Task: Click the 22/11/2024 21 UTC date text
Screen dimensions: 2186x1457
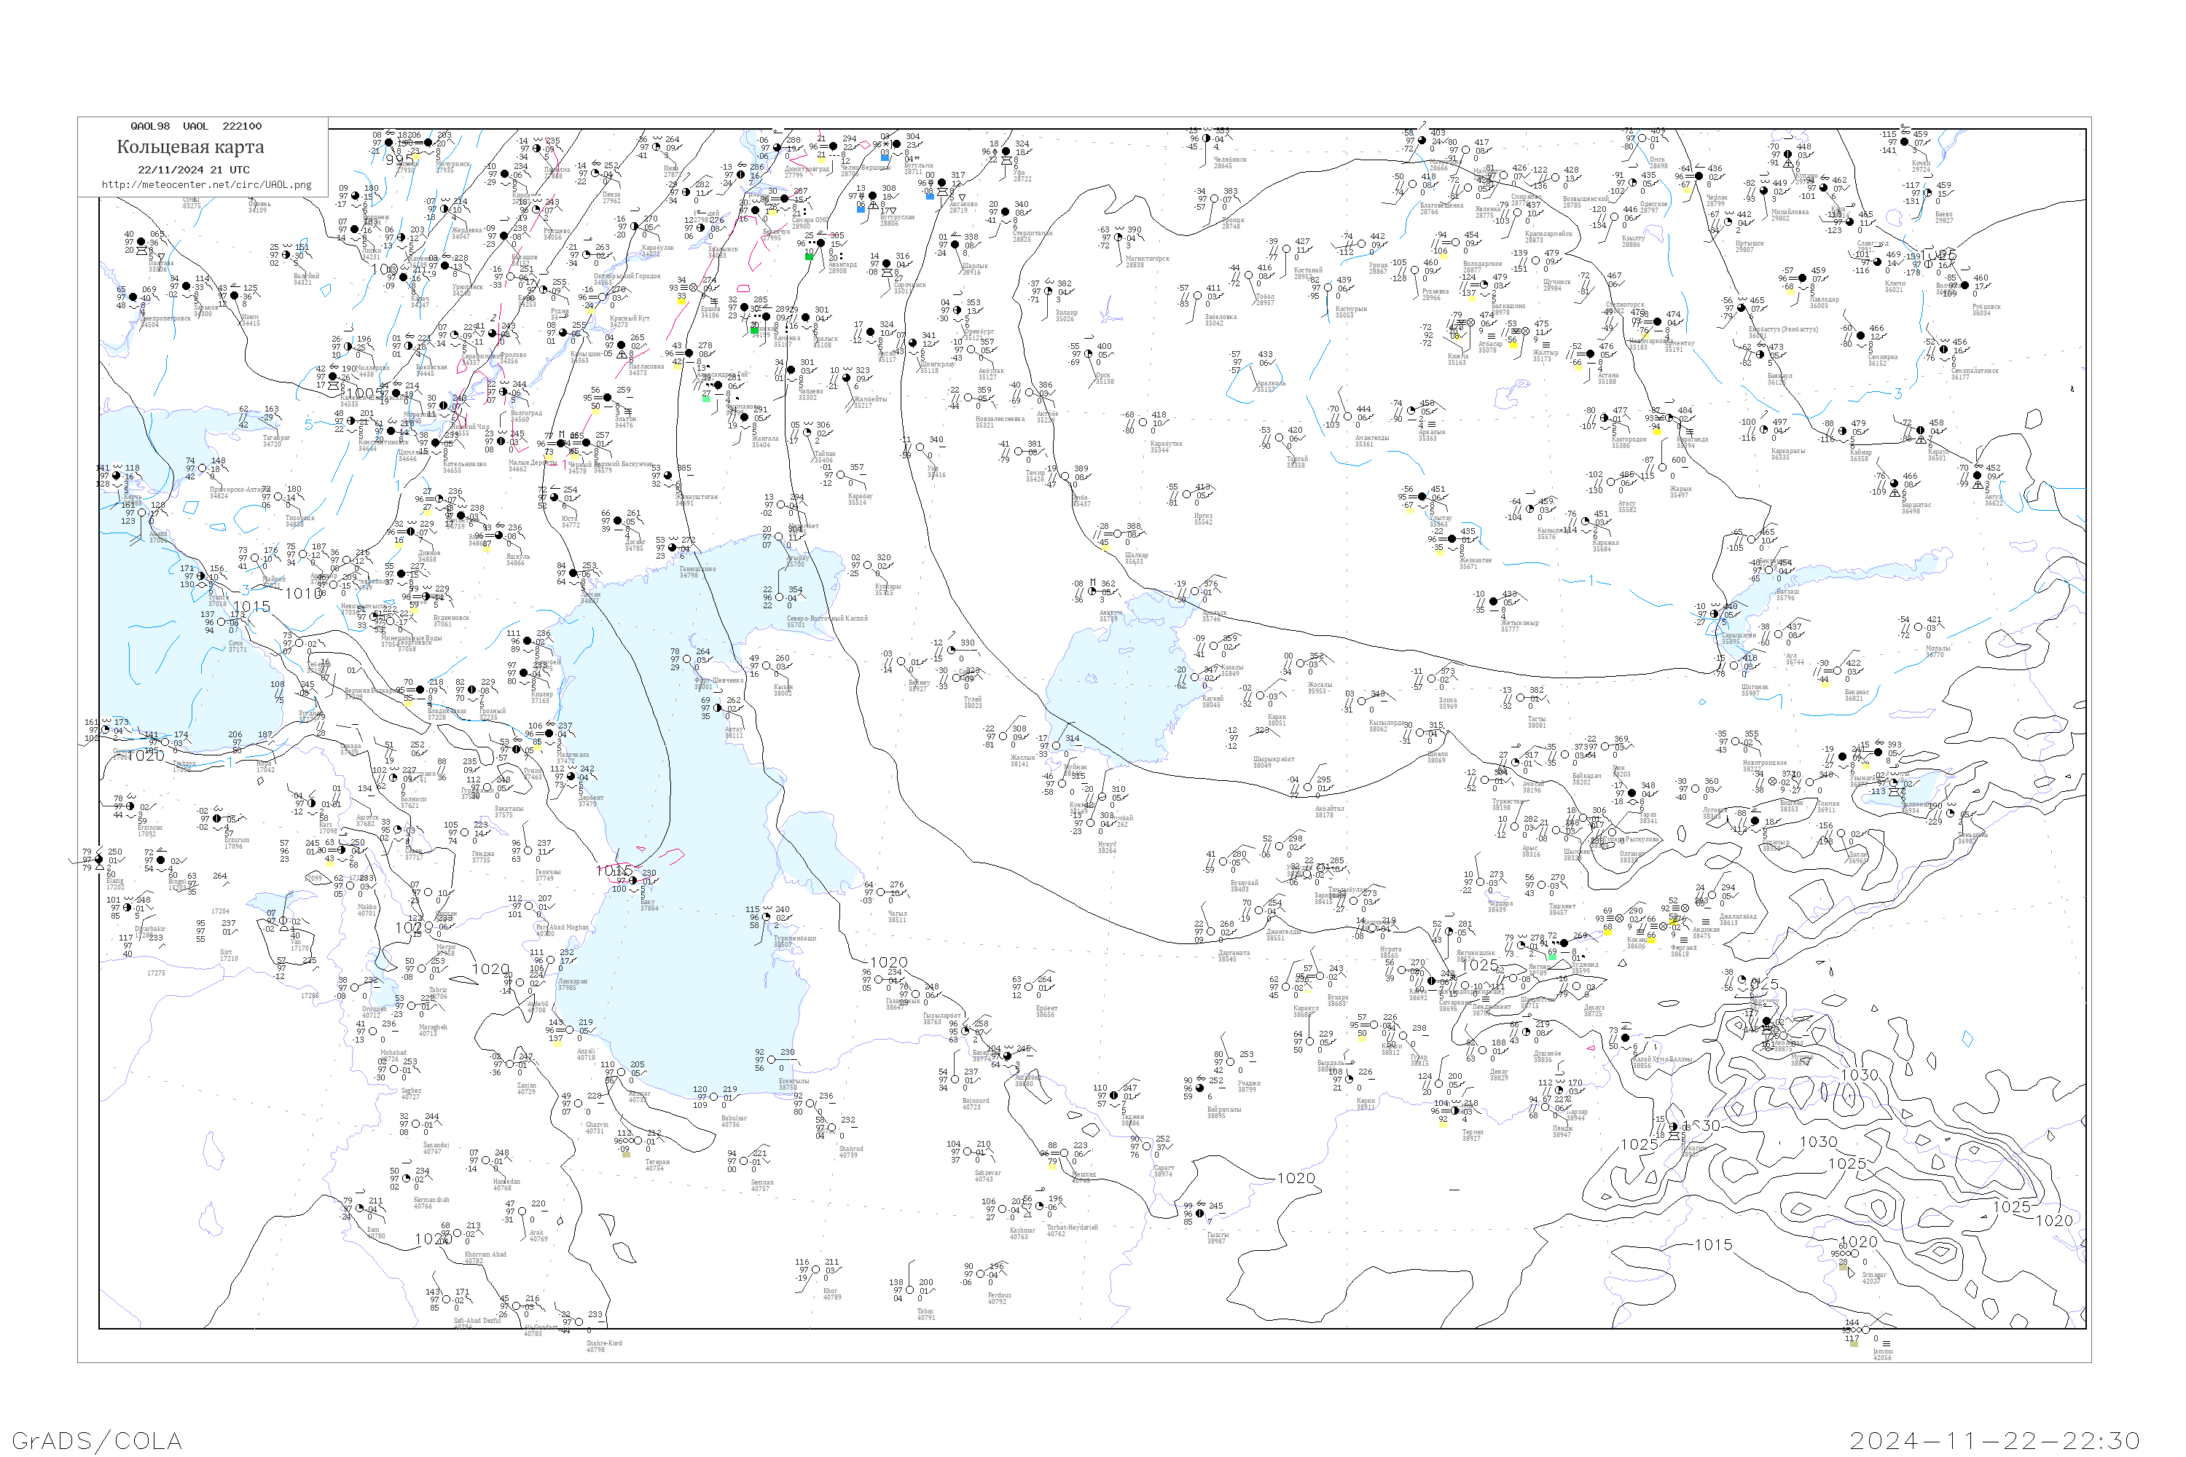Action: (193, 170)
